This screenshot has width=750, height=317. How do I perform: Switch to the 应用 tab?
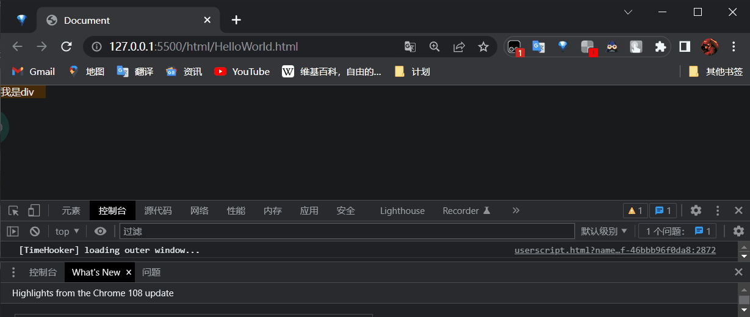(x=309, y=211)
